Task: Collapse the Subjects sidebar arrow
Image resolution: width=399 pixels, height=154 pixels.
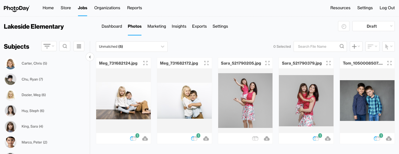Action: pyautogui.click(x=90, y=57)
